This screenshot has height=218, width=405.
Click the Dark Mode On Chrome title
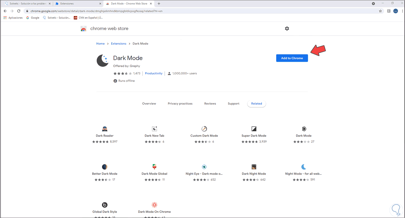tap(154, 212)
